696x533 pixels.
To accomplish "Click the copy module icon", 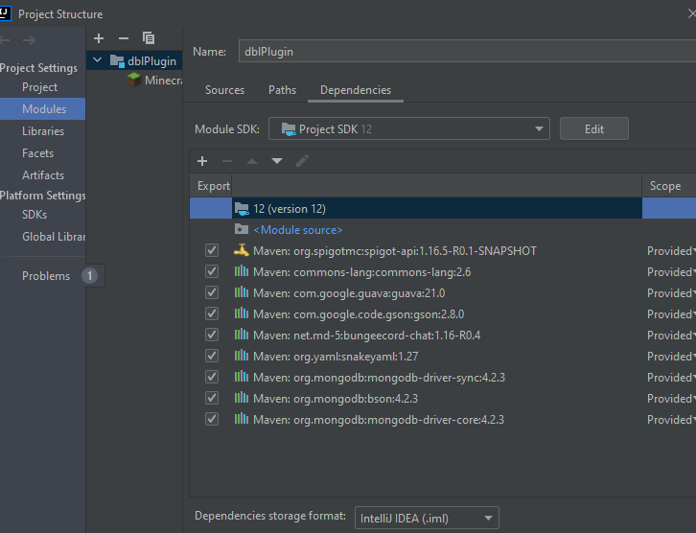I will [x=149, y=38].
